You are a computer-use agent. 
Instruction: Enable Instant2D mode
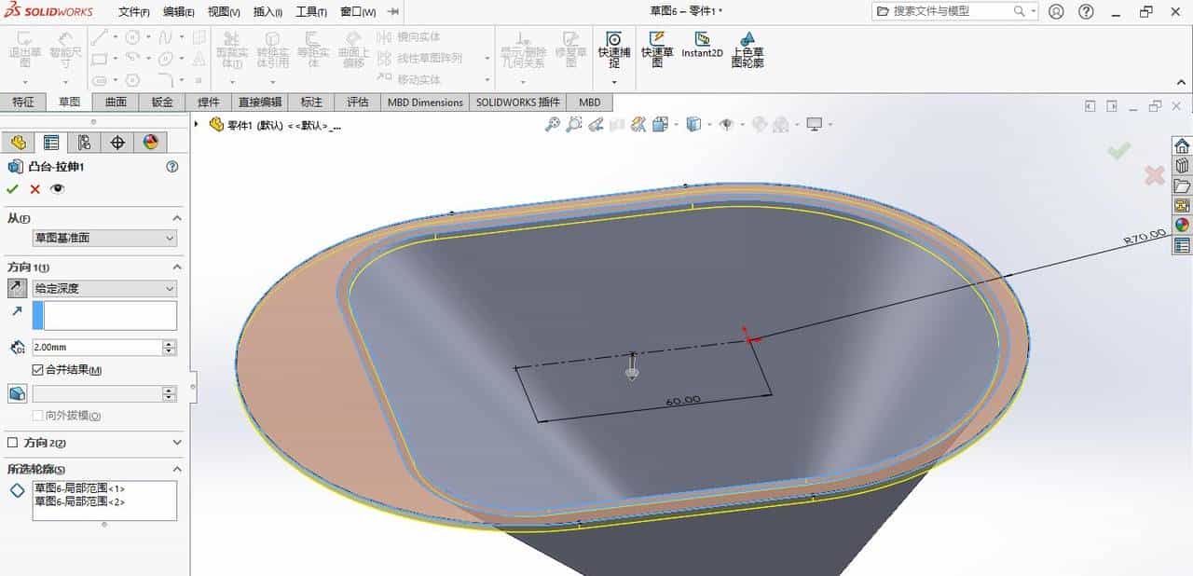point(705,51)
